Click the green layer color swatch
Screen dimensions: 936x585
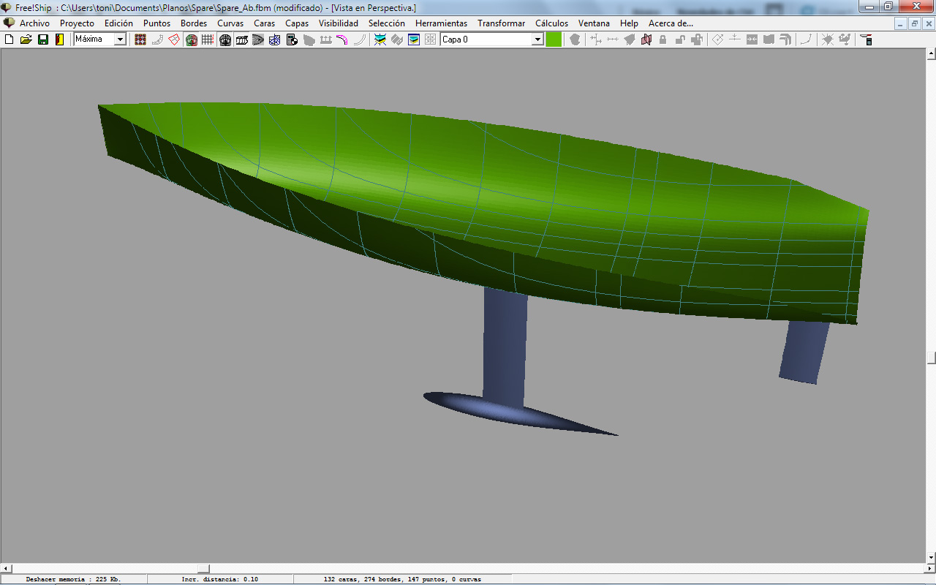tap(554, 39)
